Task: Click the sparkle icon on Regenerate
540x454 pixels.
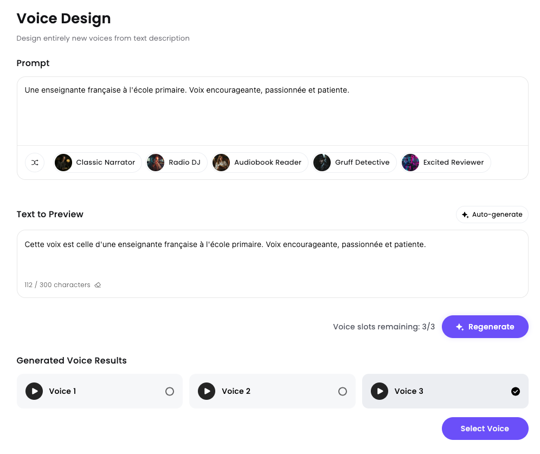Action: (460, 327)
